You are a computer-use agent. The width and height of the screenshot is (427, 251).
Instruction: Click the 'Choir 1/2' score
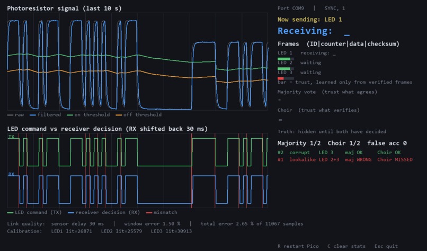344,143
